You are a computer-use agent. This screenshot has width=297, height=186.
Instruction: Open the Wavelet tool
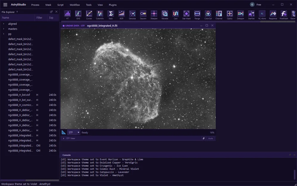[165, 15]
